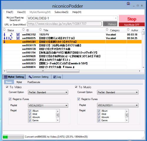Click the purple icon in the title bar
This screenshot has height=141, width=147.
(x=128, y=4)
